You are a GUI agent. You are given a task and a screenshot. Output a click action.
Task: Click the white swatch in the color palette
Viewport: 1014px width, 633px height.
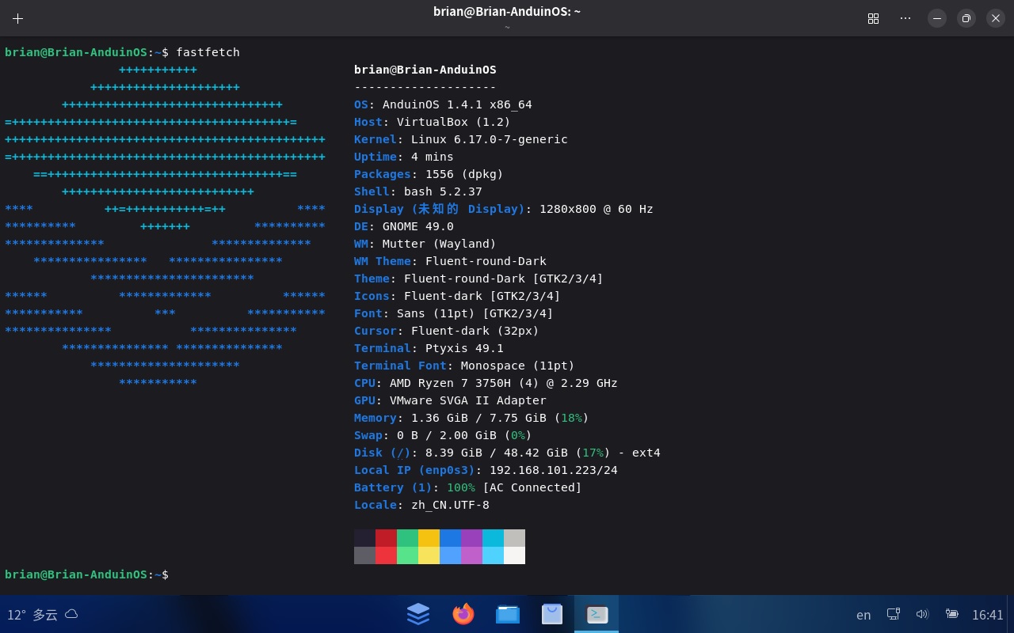coord(514,555)
